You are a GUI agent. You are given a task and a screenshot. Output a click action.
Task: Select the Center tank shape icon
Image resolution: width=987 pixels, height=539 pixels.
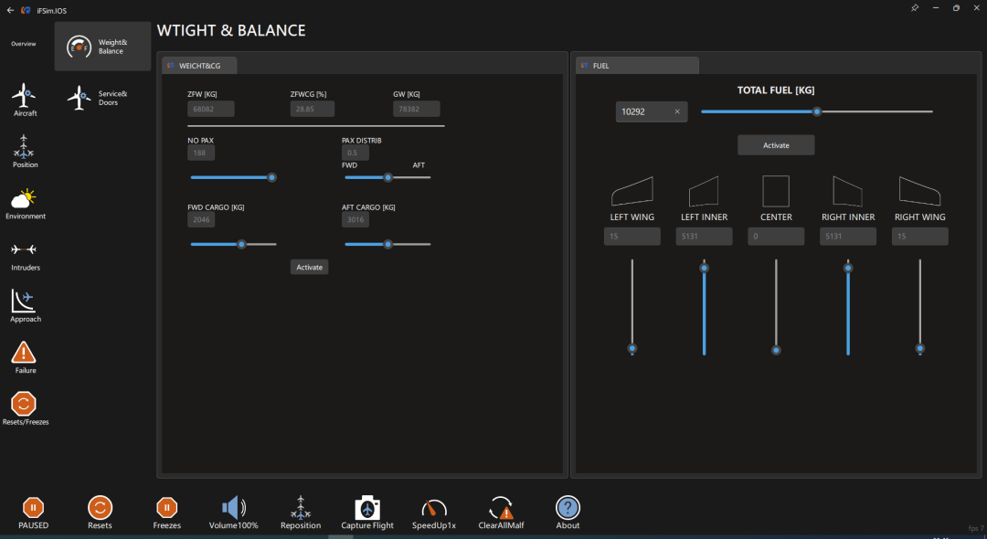pos(776,191)
